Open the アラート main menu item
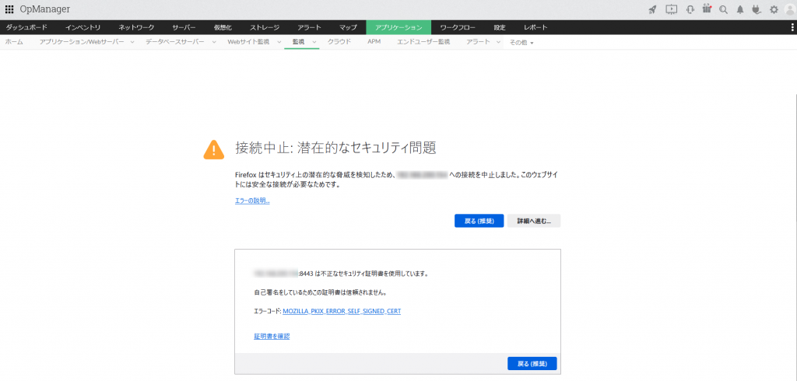 coord(310,27)
